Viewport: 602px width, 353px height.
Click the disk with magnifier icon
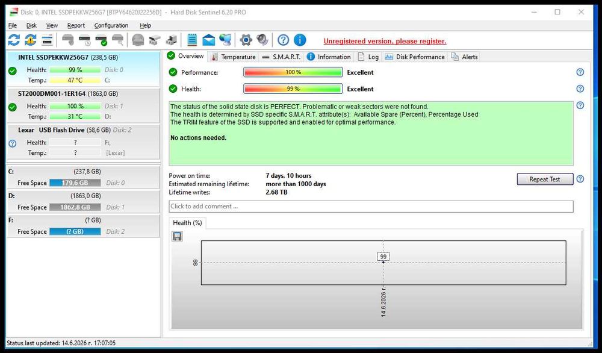[x=118, y=40]
